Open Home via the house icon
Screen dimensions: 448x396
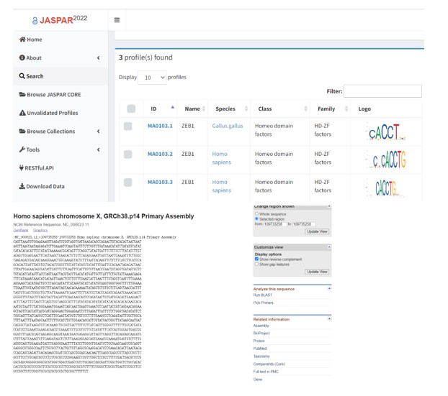click(22, 40)
